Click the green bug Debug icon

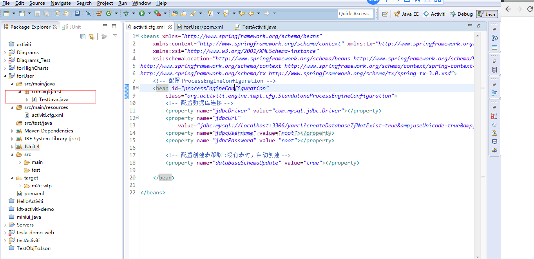pos(126,13)
